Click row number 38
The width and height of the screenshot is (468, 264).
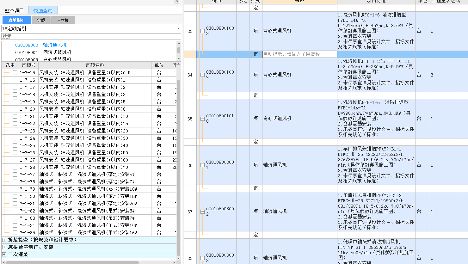[x=190, y=258]
